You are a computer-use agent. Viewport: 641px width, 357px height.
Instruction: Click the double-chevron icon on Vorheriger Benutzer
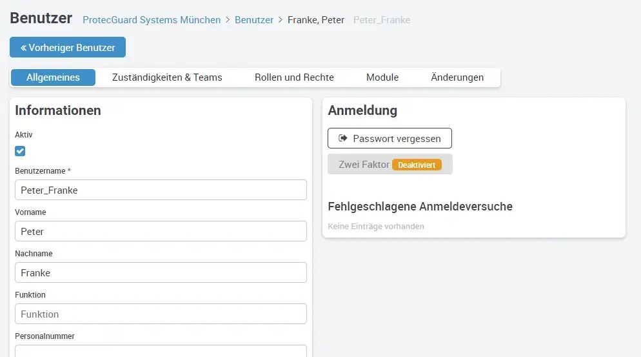[23, 48]
